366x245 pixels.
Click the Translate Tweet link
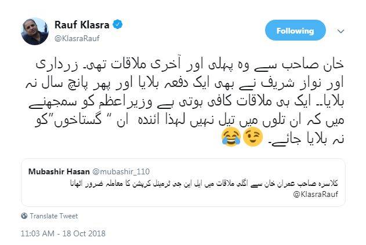[x=54, y=216]
